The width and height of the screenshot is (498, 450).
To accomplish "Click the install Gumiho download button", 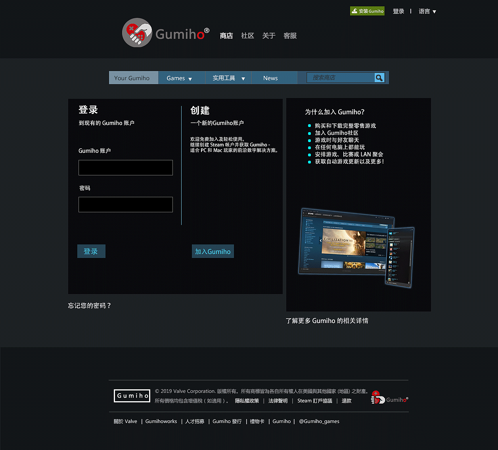I will click(367, 11).
